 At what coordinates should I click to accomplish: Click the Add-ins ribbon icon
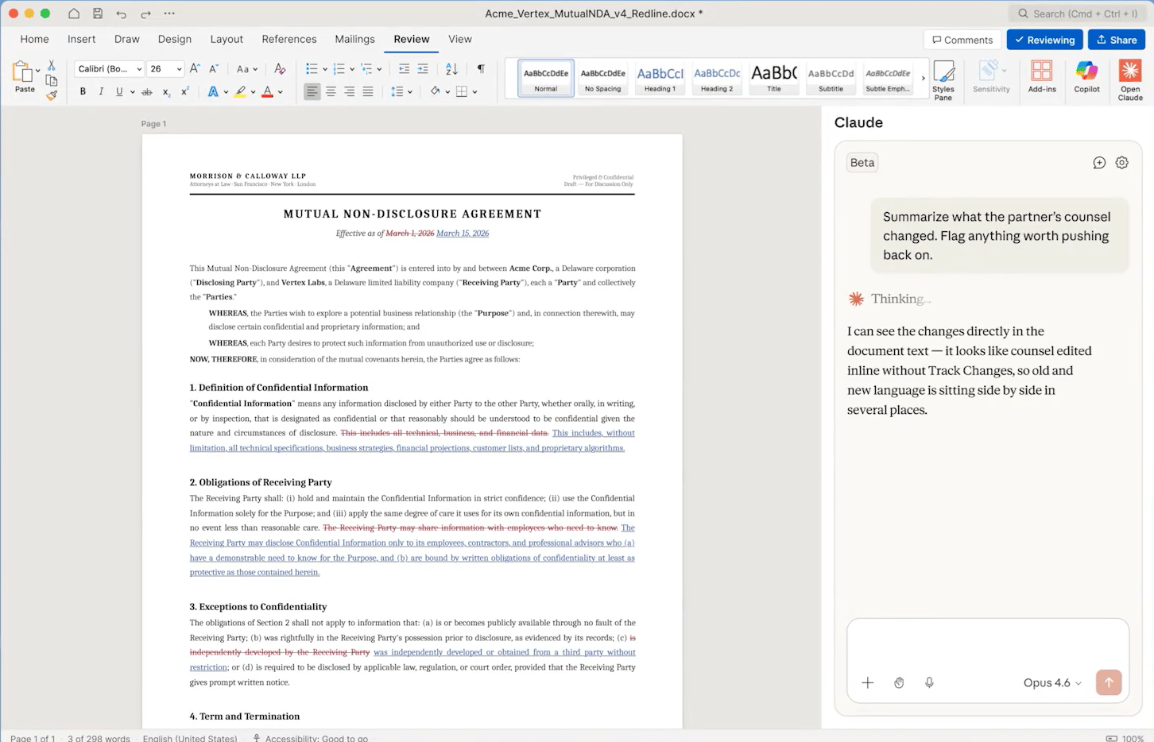(1041, 77)
